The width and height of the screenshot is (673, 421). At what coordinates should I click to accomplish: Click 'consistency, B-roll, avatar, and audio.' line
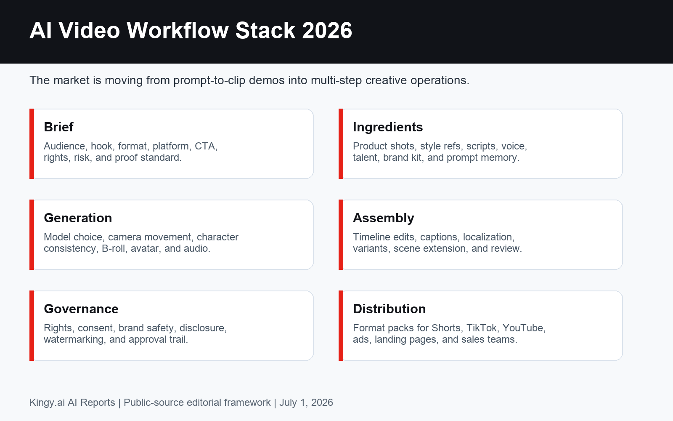click(x=127, y=248)
